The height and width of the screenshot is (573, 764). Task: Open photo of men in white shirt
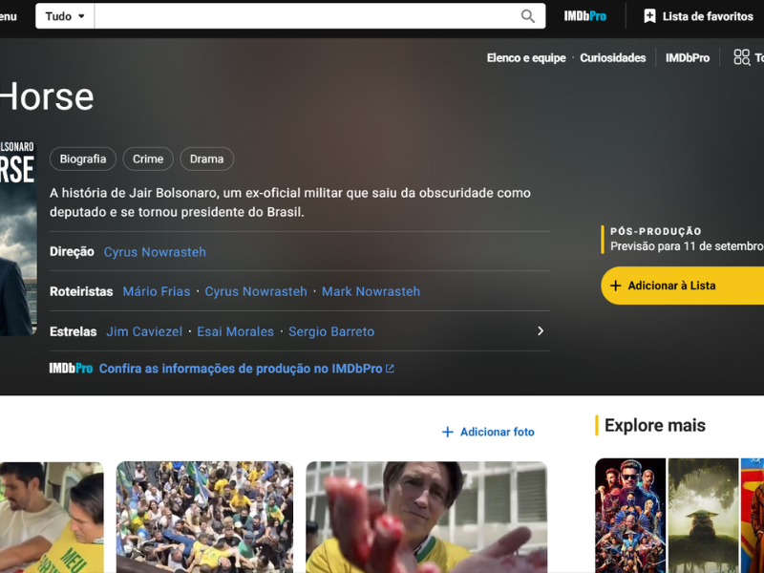[x=52, y=517]
